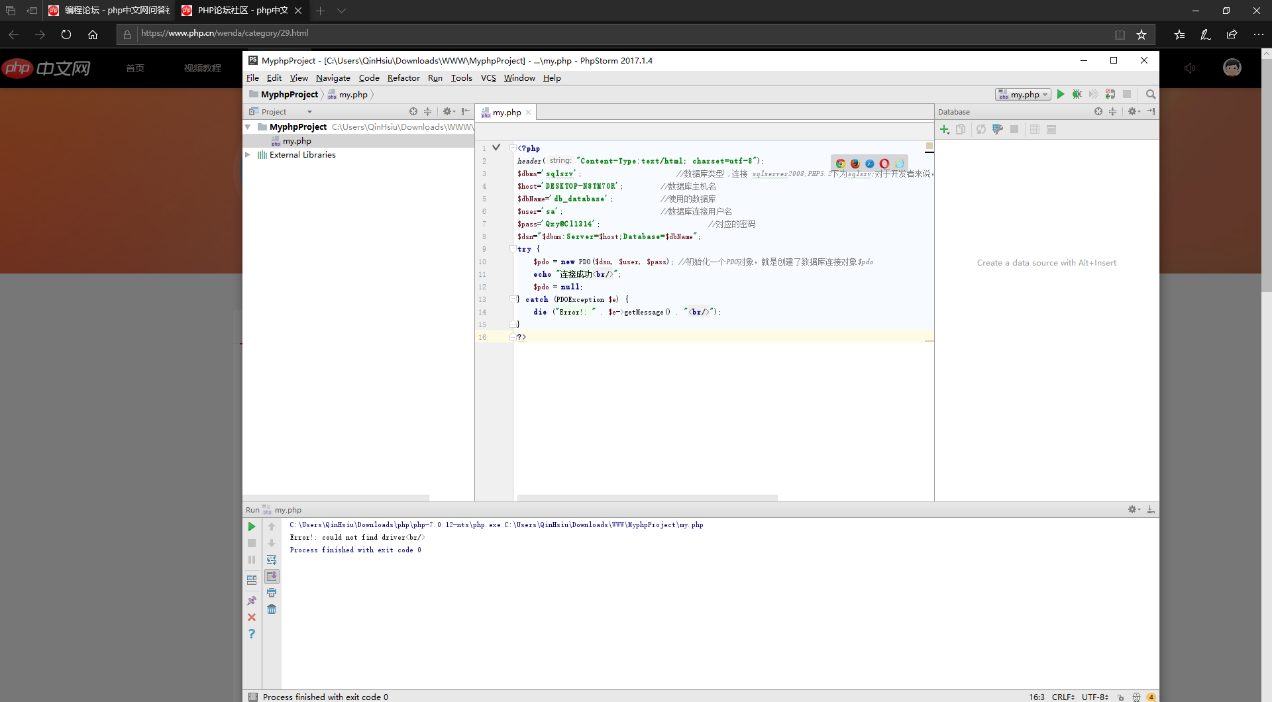
Task: Open Search Everywhere with the magnifier icon
Action: 1151,94
